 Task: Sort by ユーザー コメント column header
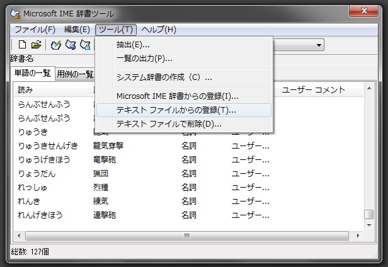point(321,90)
